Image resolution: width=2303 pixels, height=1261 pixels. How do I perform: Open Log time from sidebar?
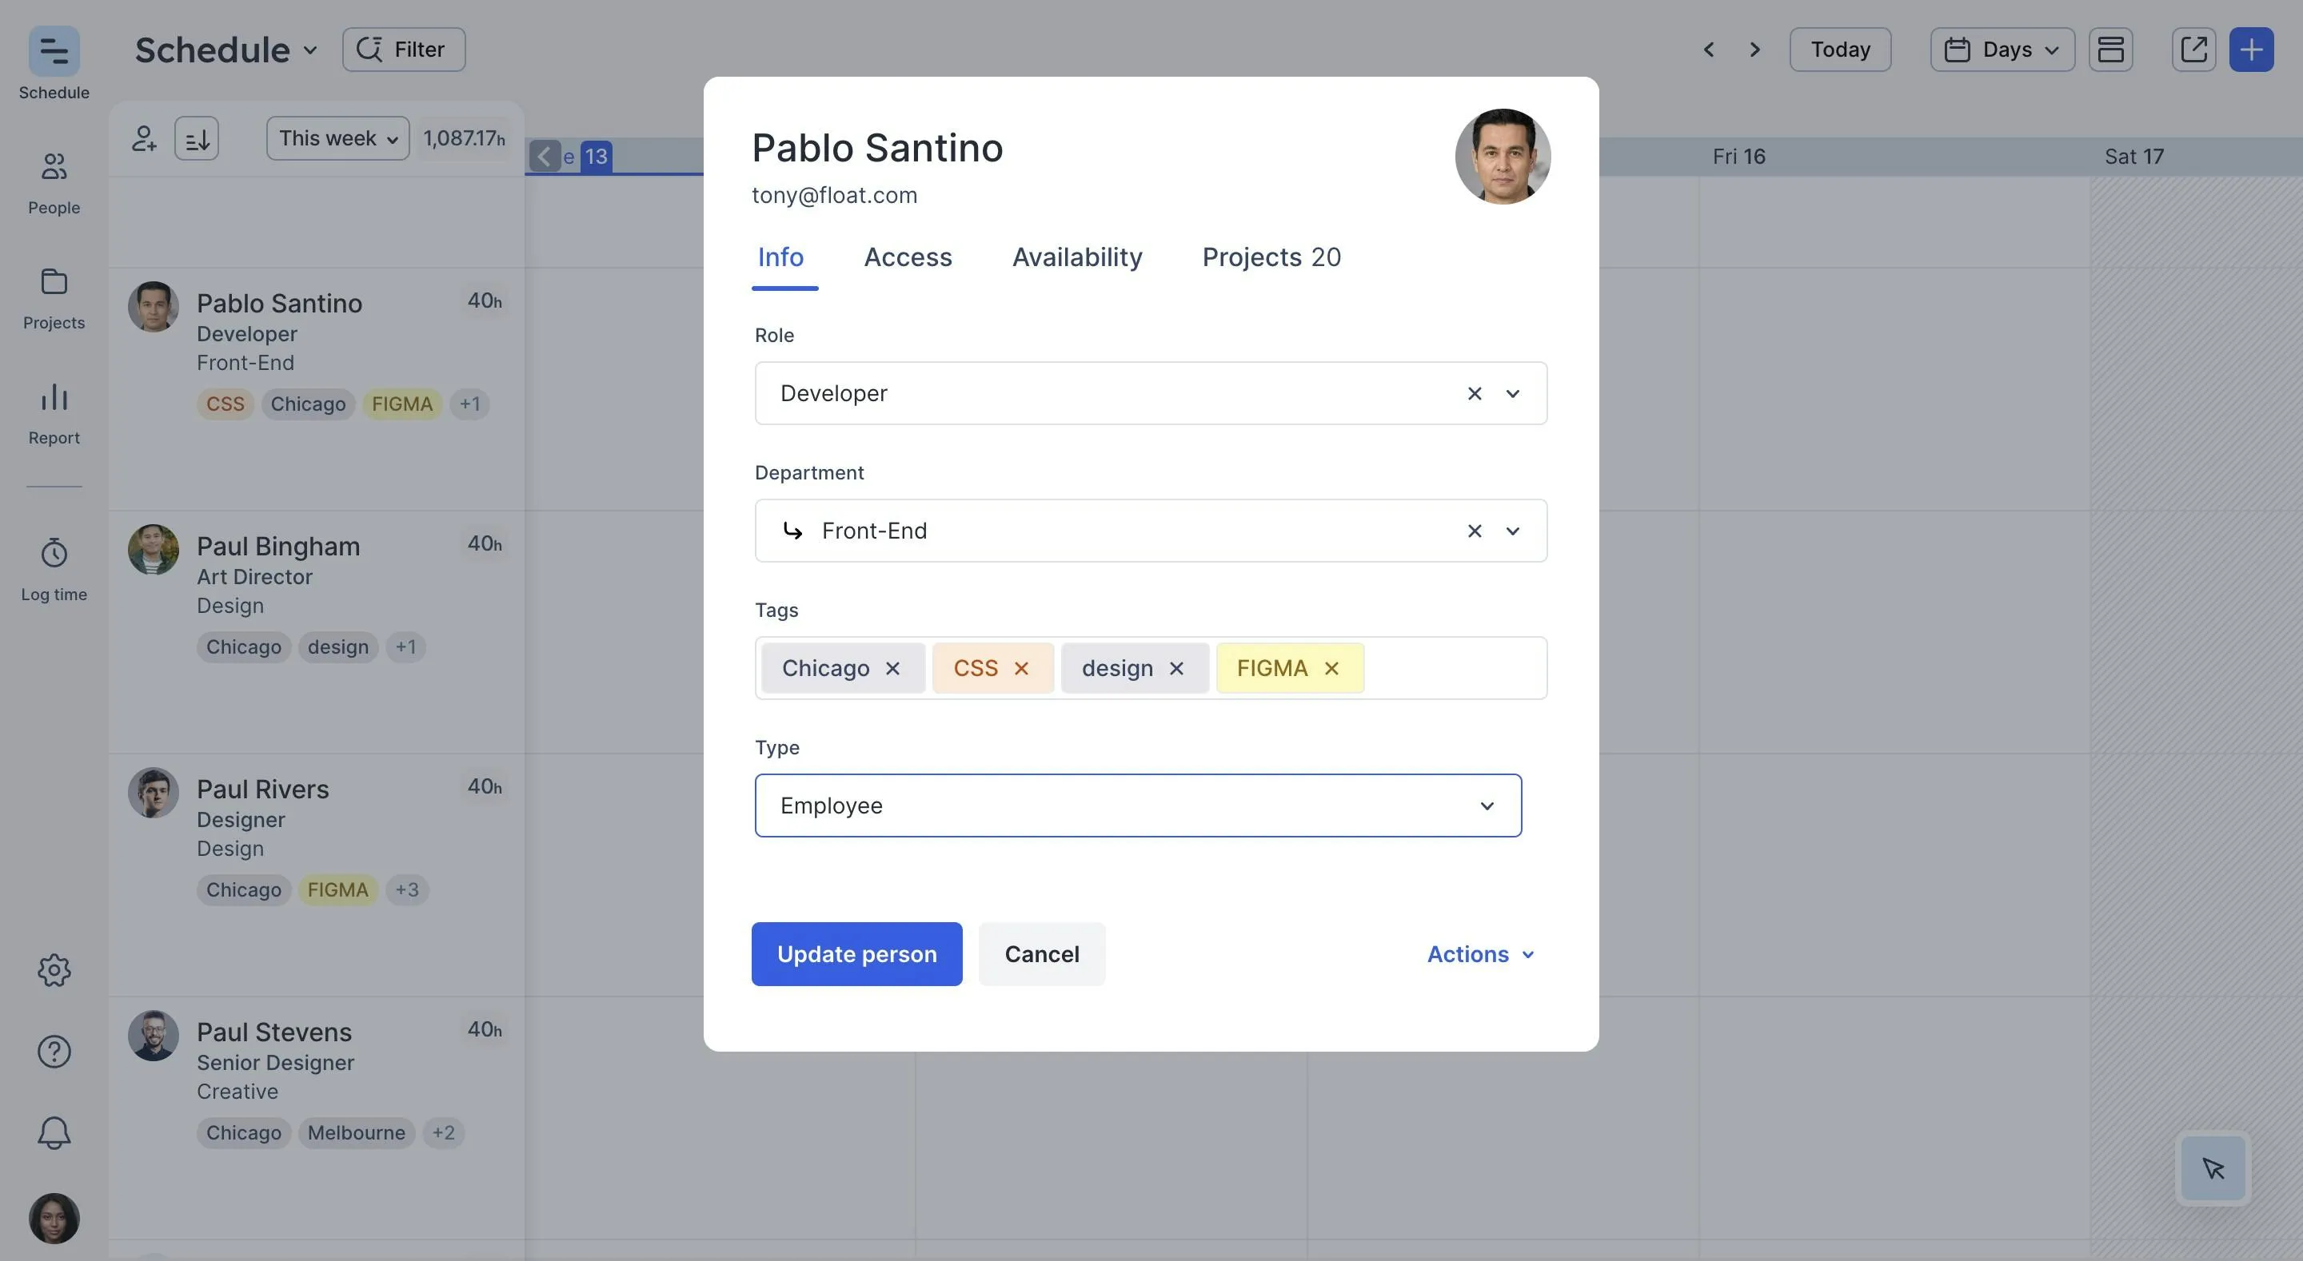54,569
